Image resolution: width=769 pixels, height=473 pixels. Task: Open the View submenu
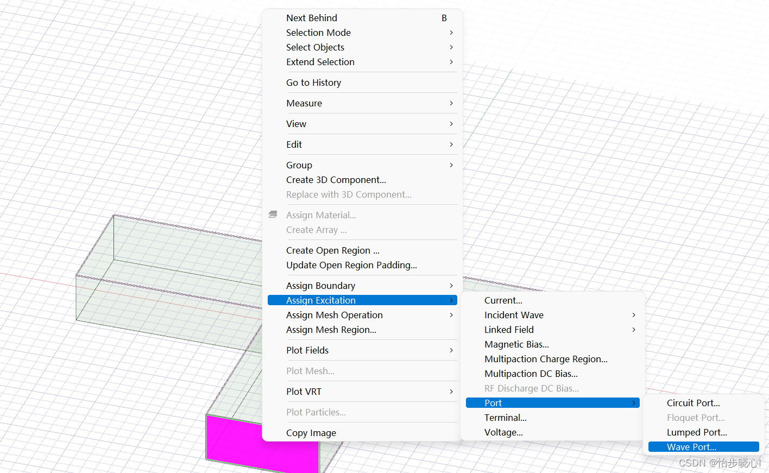pyautogui.click(x=362, y=124)
